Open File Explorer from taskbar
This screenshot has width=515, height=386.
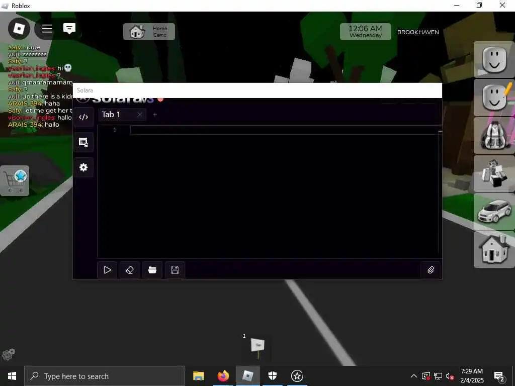click(198, 376)
